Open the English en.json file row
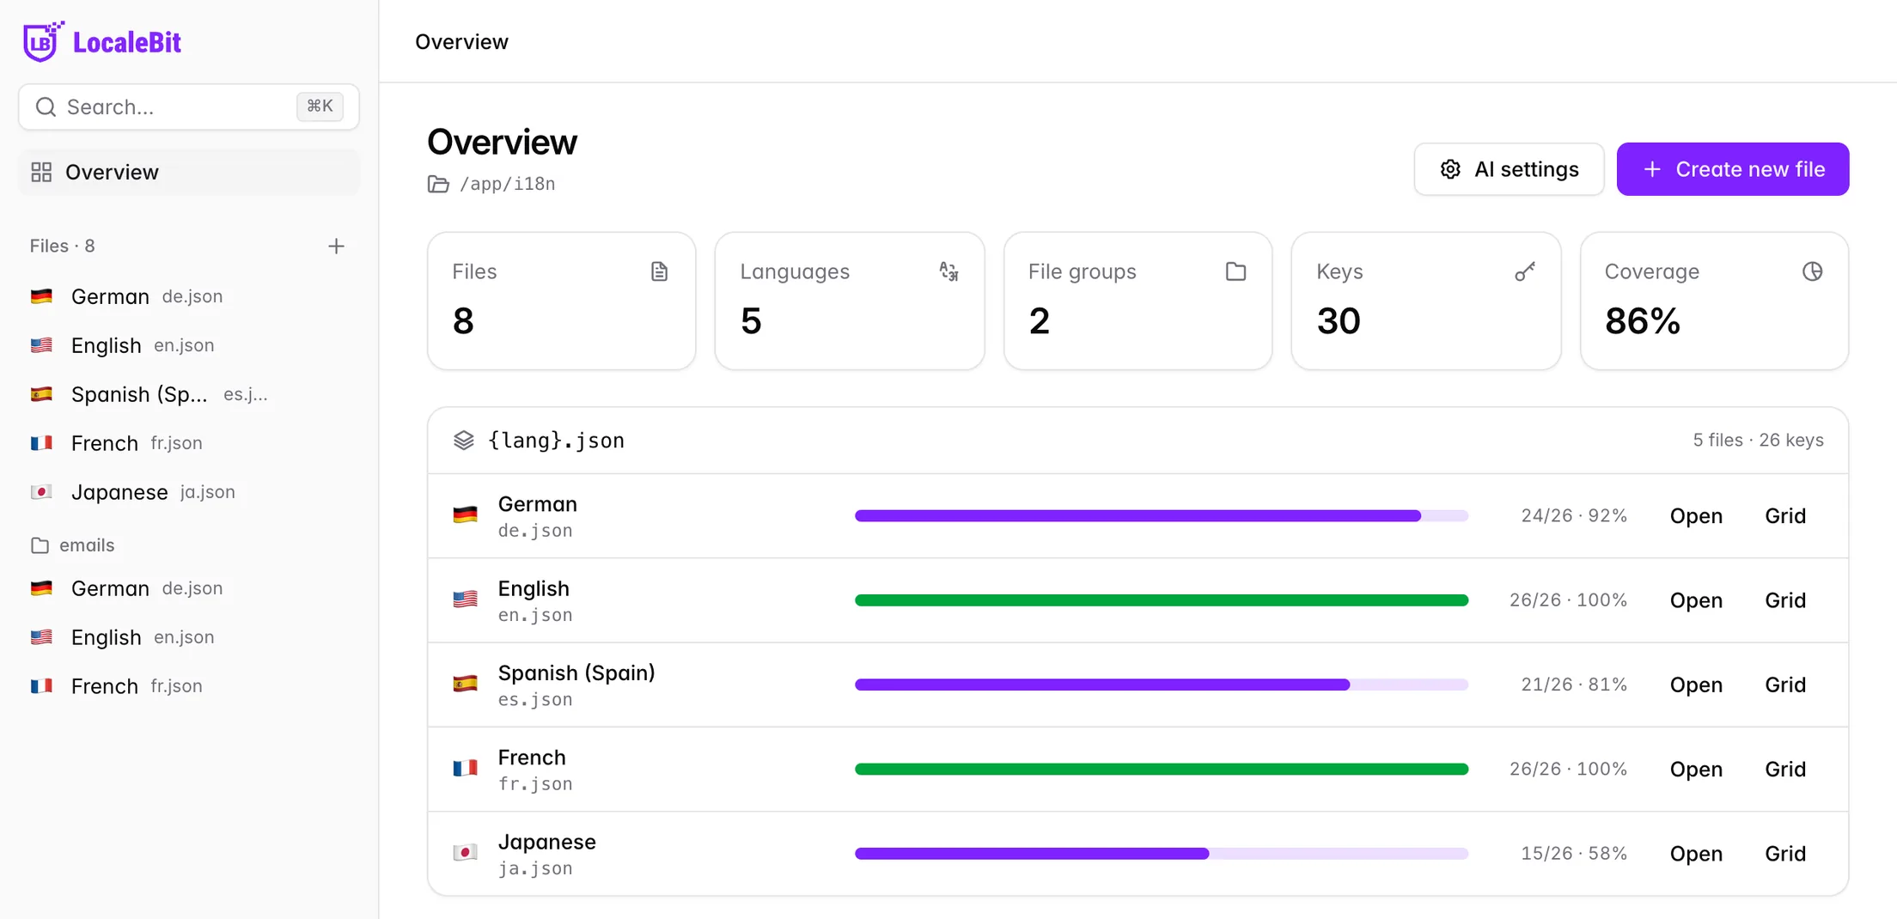Screen dimensions: 1897x919 (x=1695, y=599)
